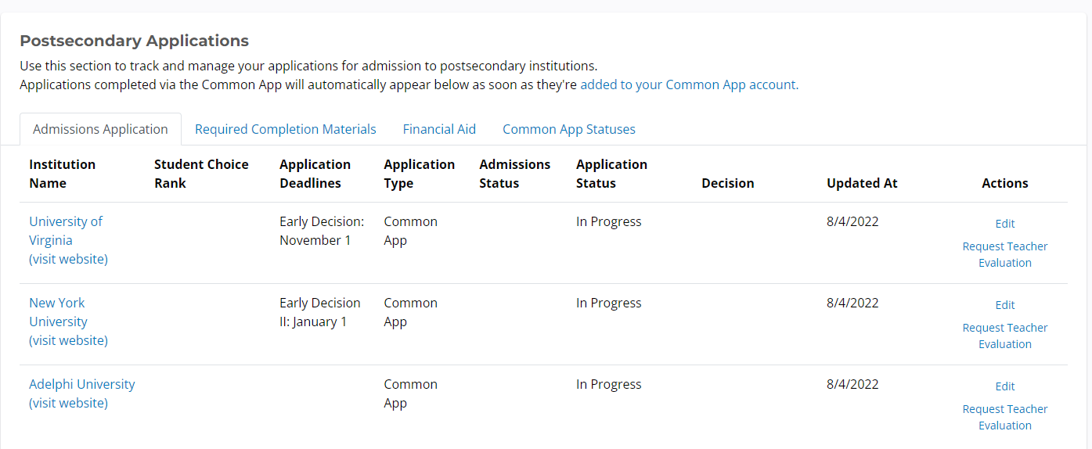Edit the Adelphi University application
The image size is (1092, 449).
point(1004,386)
